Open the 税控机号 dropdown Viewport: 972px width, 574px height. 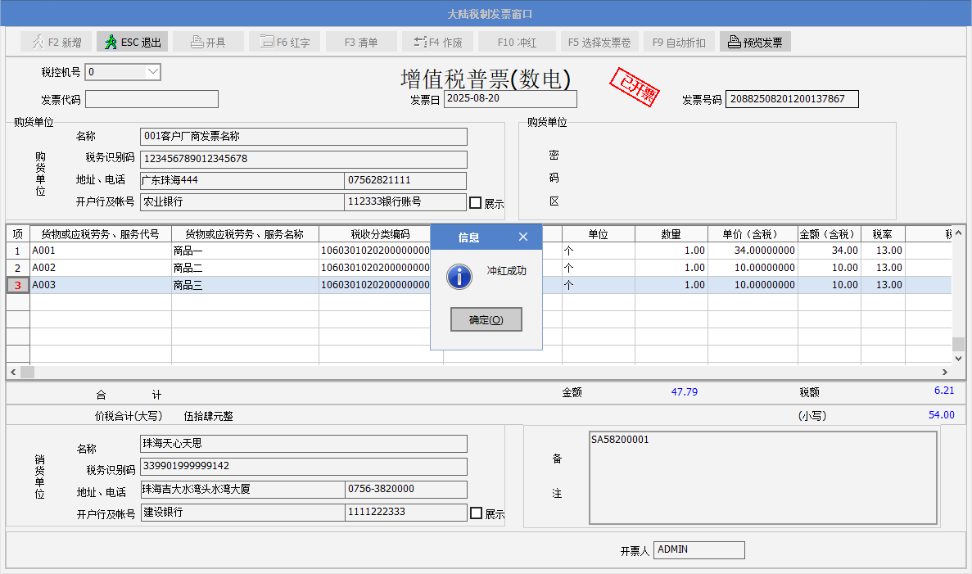152,72
